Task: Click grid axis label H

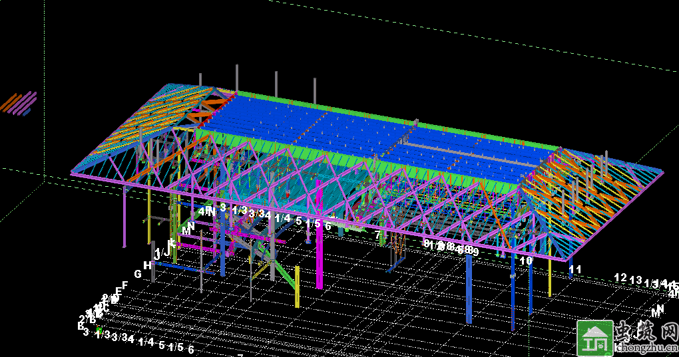Action: [x=148, y=265]
